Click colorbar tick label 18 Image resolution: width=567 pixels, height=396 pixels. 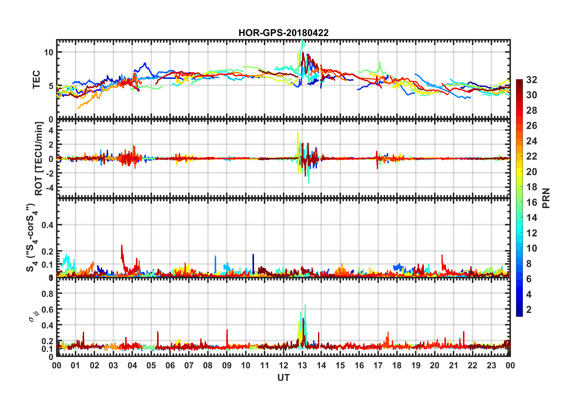(x=532, y=187)
